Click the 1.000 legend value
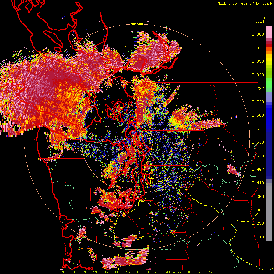This screenshot has width=274, height=274. (x=258, y=34)
